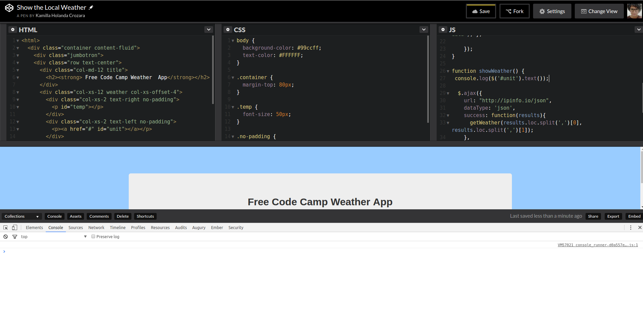Click the Share button
This screenshot has width=643, height=323.
click(x=593, y=216)
